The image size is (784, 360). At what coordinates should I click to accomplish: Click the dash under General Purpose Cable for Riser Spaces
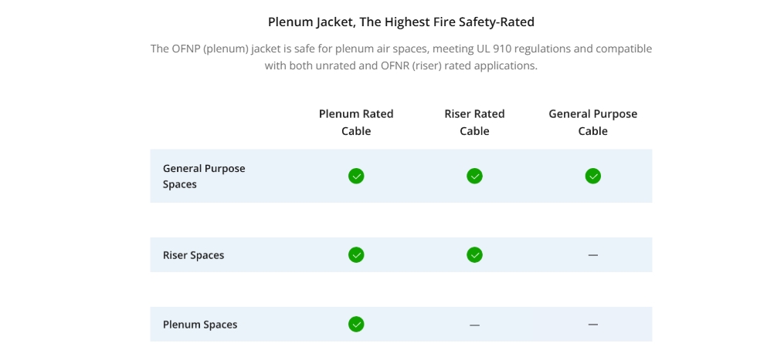point(593,255)
